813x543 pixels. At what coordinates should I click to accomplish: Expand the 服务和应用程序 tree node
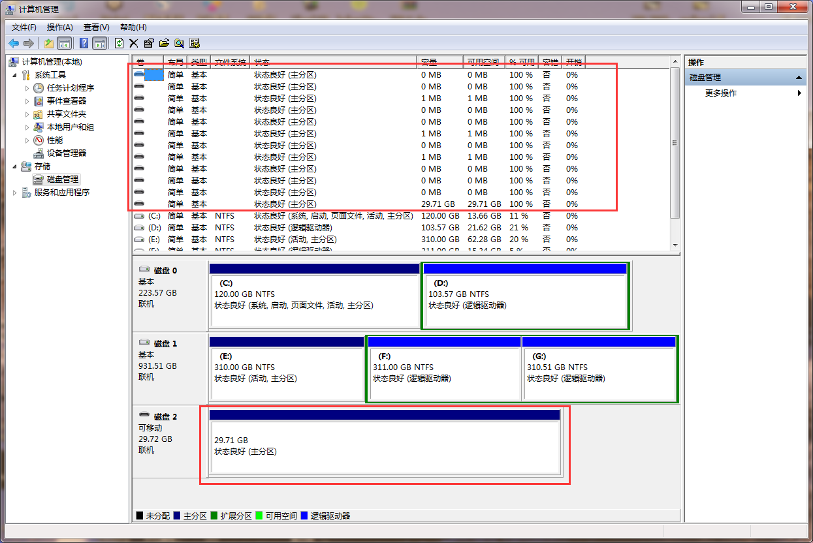16,193
